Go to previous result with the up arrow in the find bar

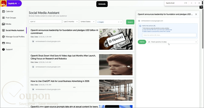point(192,3)
